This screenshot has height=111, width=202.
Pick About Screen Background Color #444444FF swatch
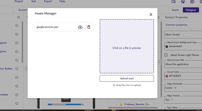[x=167, y=47]
